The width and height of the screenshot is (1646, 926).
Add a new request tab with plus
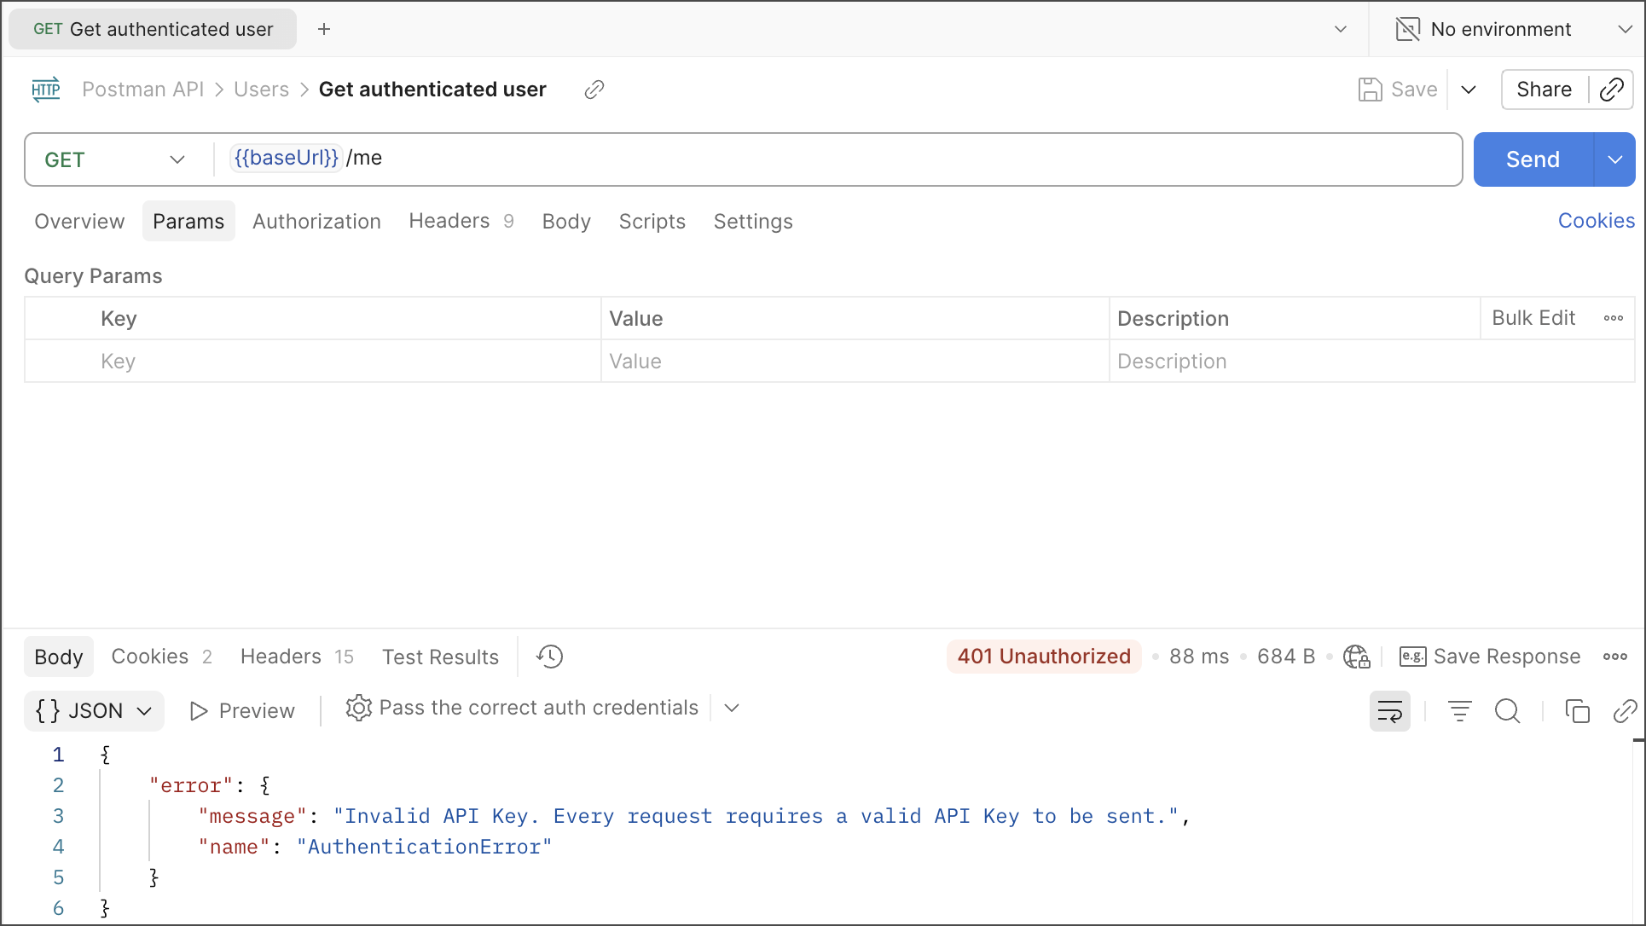[x=324, y=29]
